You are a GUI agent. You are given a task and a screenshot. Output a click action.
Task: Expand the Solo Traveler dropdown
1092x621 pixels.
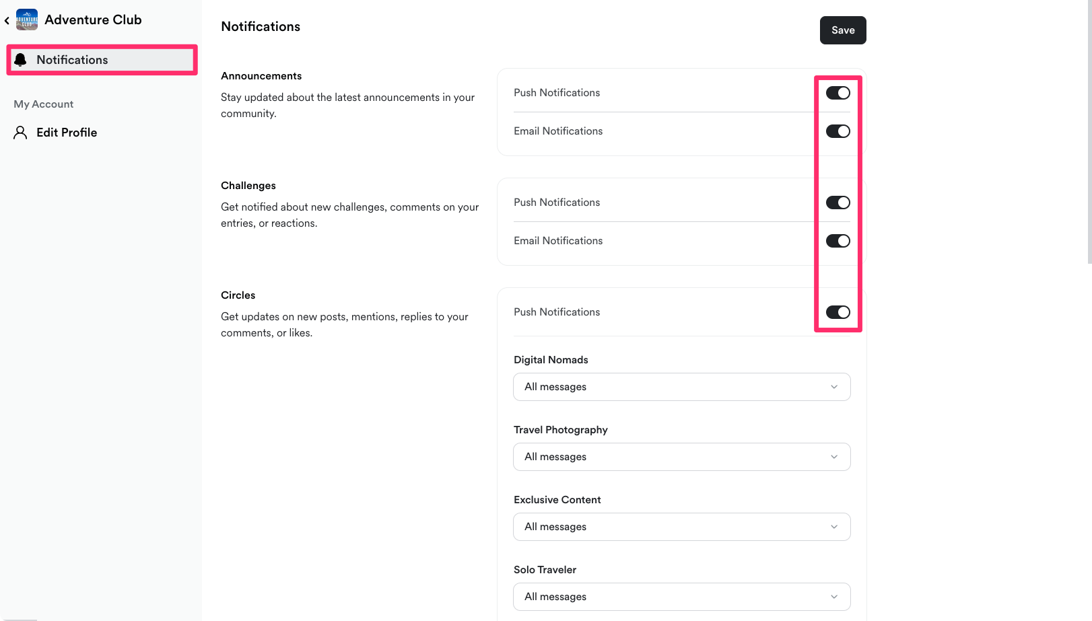681,597
